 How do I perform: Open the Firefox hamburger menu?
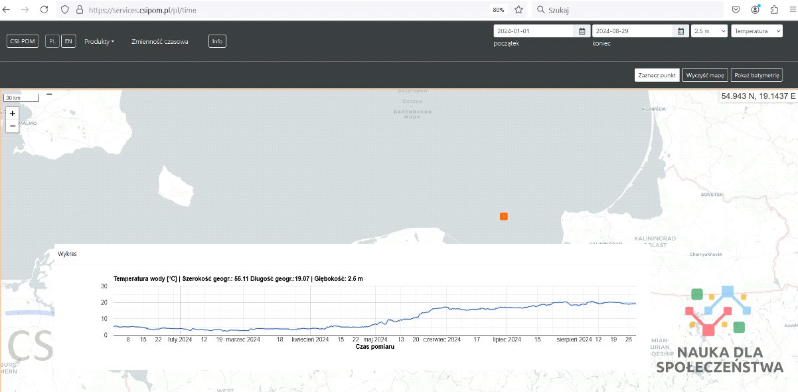[x=792, y=10]
